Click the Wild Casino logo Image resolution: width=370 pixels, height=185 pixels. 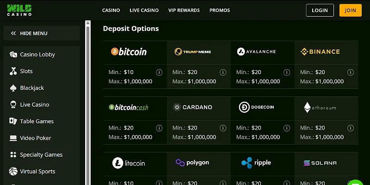pos(19,10)
